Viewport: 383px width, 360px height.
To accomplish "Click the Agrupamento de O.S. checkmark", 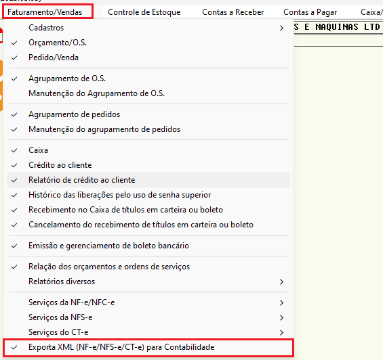I will (14, 78).
